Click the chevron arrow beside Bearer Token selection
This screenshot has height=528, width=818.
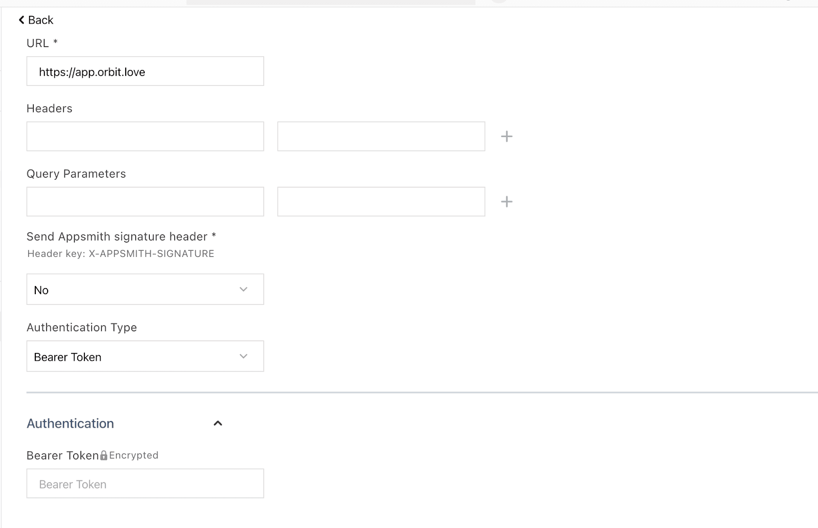[243, 357]
